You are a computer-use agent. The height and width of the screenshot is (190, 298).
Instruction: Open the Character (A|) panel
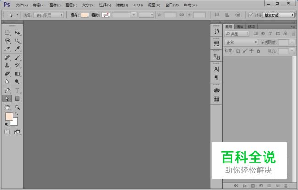216,69
